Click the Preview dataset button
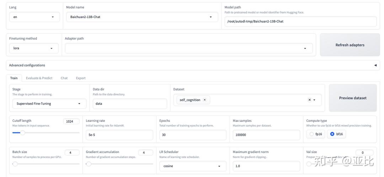This screenshot has width=384, height=177. coord(353,98)
